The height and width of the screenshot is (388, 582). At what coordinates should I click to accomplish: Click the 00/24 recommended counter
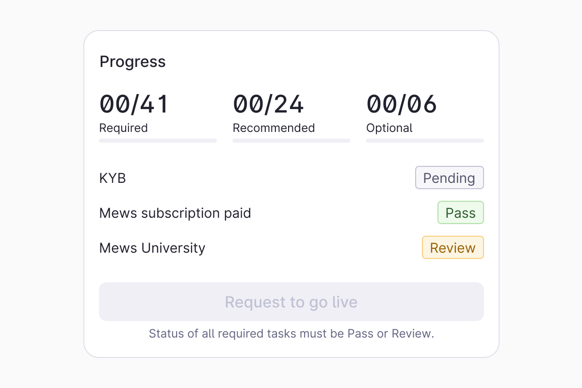coord(268,104)
